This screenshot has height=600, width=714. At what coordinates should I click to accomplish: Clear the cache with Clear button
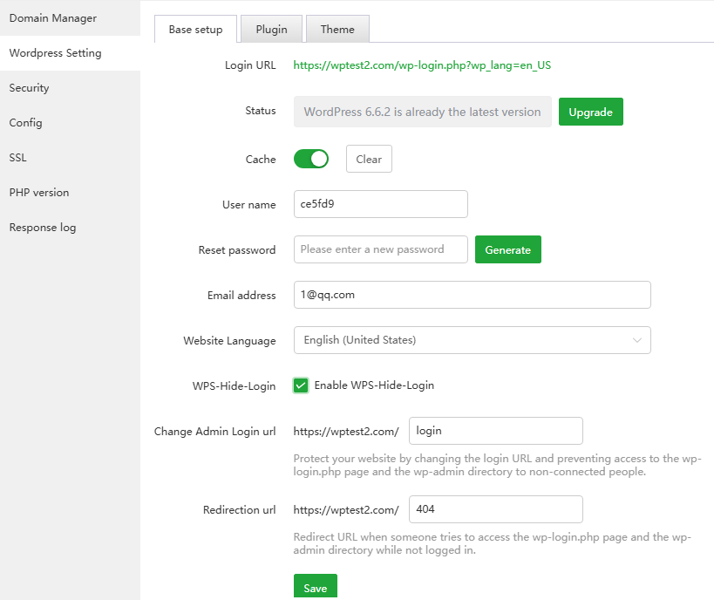[369, 160]
